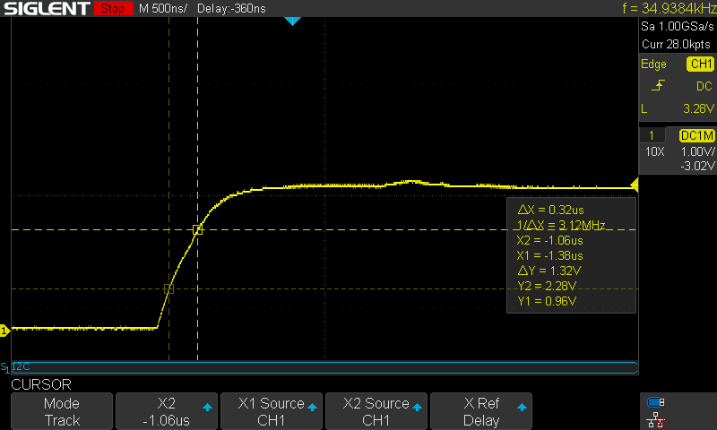Click the blue arrow on X2 softkey
This screenshot has height=430, width=717.
207,407
